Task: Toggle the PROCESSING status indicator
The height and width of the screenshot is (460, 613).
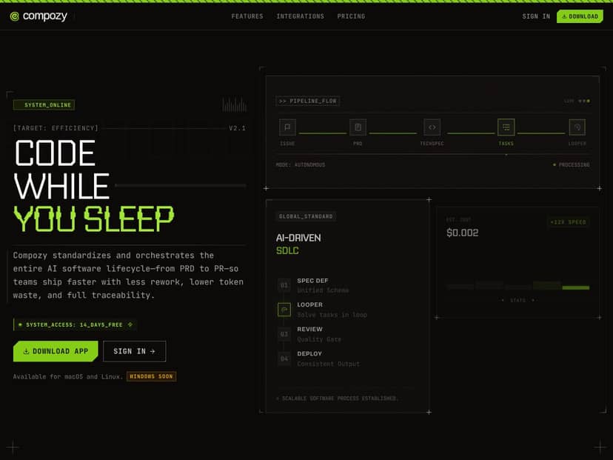Action: (x=572, y=164)
